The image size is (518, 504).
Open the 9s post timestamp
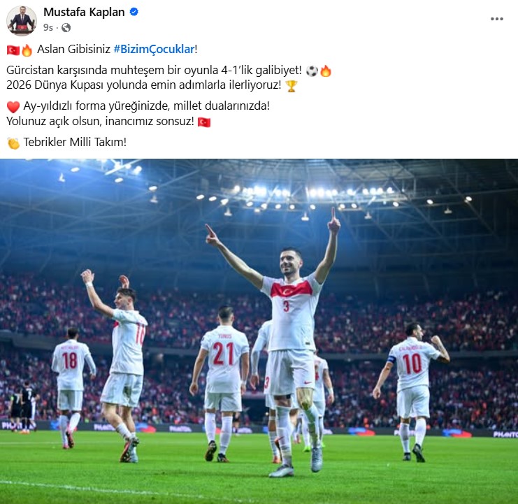pos(48,27)
